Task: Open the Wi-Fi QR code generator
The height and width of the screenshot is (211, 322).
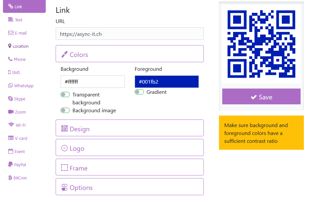Action: [10, 125]
